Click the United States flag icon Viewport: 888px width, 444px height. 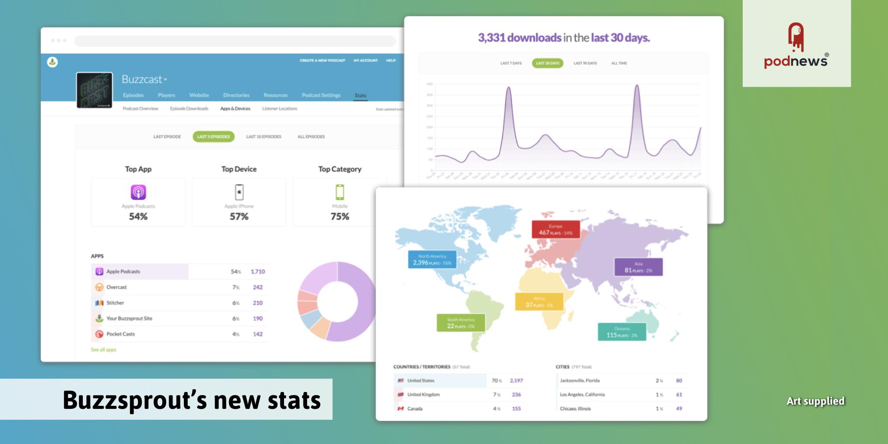tap(401, 380)
